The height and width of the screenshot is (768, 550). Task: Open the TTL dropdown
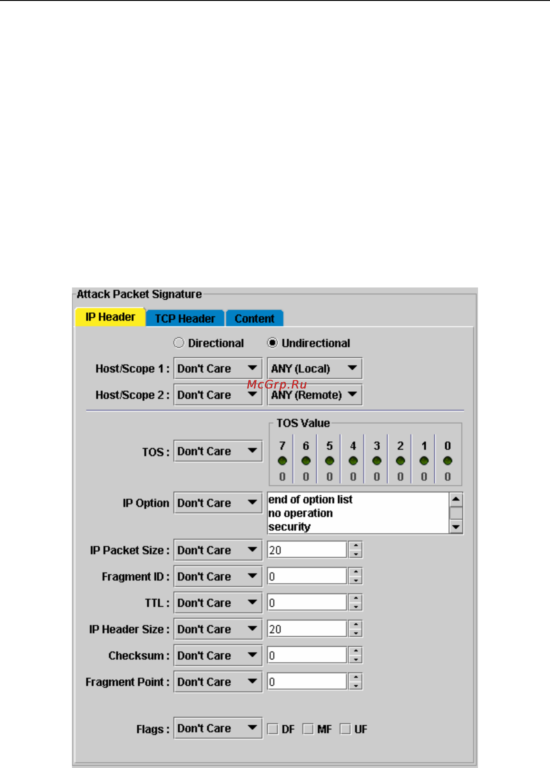(218, 603)
